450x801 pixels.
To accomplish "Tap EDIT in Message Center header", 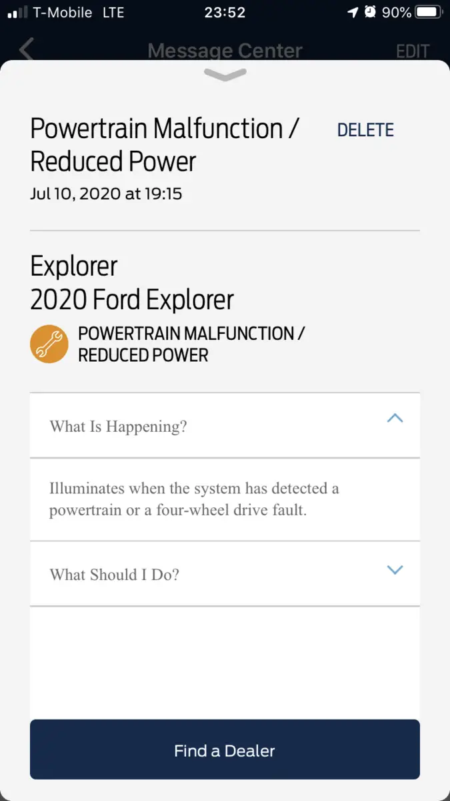I will tap(413, 51).
